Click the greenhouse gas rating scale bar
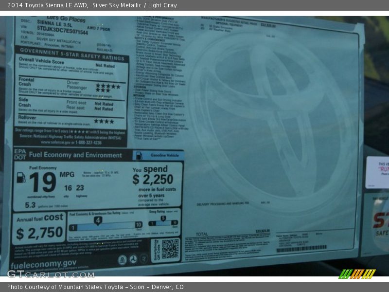The width and height of the screenshot is (389, 292). 106,226
